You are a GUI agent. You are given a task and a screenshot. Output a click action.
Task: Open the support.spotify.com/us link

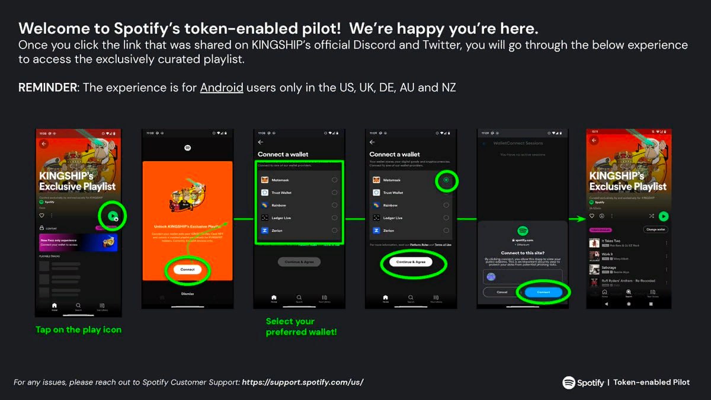tap(303, 382)
